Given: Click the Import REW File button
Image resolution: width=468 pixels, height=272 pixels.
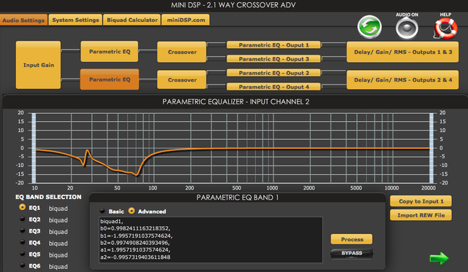Looking at the screenshot, I should [421, 215].
